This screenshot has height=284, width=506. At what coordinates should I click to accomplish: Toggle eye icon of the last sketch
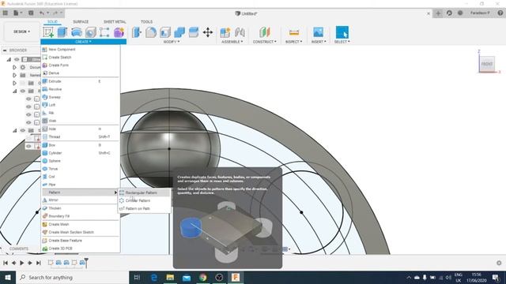(x=28, y=146)
